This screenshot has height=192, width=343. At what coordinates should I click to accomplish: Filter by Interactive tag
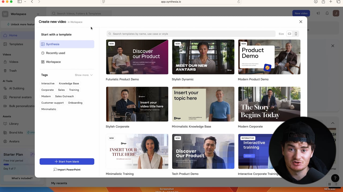pos(48,83)
